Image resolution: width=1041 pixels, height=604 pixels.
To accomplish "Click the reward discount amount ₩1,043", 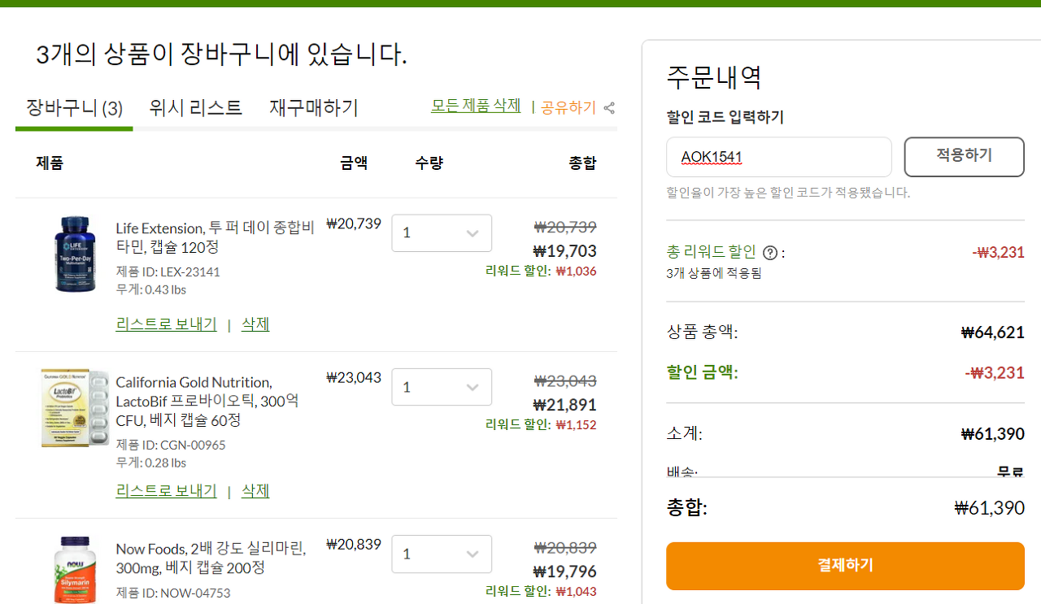I will 576,591.
